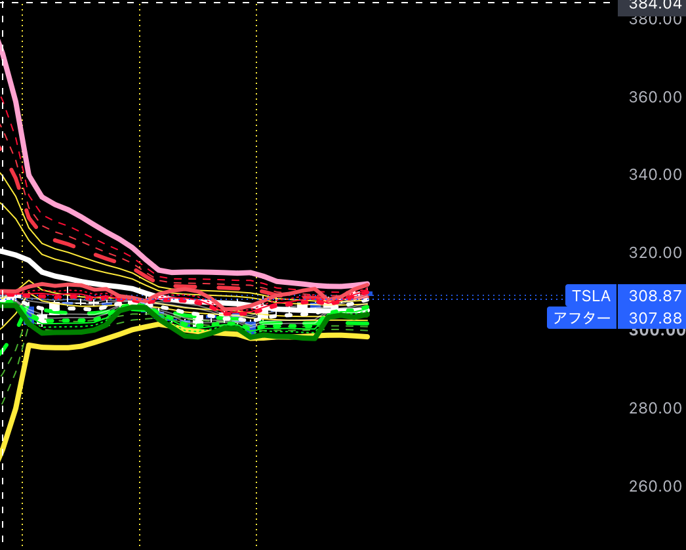
Task: Click the 260.00 price axis label
Action: point(655,486)
